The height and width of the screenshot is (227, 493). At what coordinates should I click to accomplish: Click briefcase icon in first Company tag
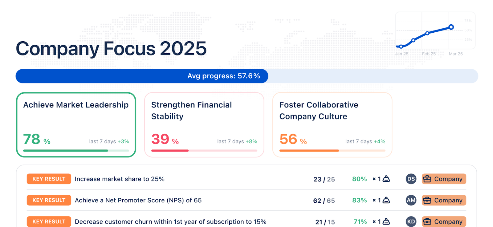point(427,179)
